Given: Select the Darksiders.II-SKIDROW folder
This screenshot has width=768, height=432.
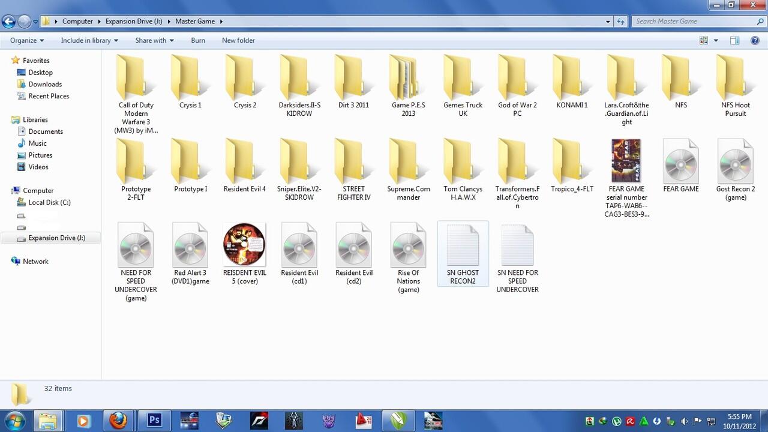Looking at the screenshot, I should click(x=299, y=86).
